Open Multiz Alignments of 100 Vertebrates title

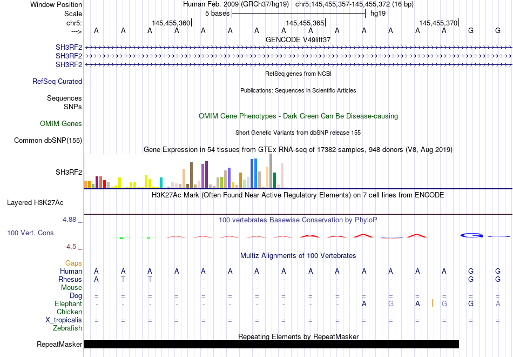(298, 256)
